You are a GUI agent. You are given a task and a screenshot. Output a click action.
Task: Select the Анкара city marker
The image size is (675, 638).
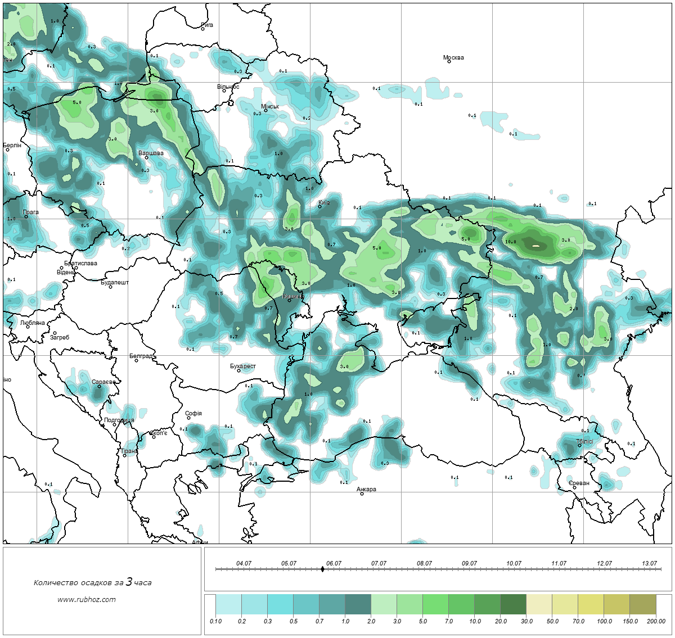[362, 494]
